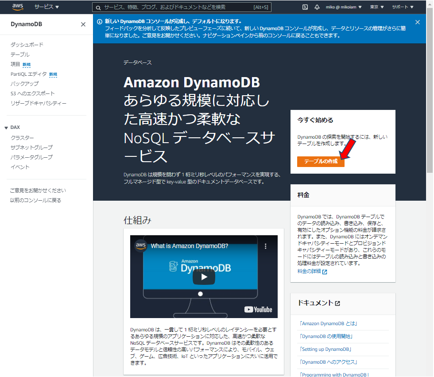
Task: Click the search magnifier icon
Action: pyautogui.click(x=98, y=8)
